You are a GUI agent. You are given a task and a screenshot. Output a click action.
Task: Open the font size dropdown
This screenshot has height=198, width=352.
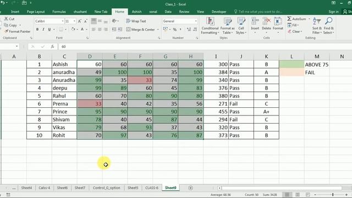(74, 21)
